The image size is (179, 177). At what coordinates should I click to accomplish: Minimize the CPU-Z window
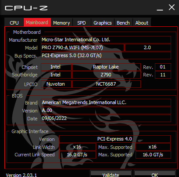(x=160, y=7)
